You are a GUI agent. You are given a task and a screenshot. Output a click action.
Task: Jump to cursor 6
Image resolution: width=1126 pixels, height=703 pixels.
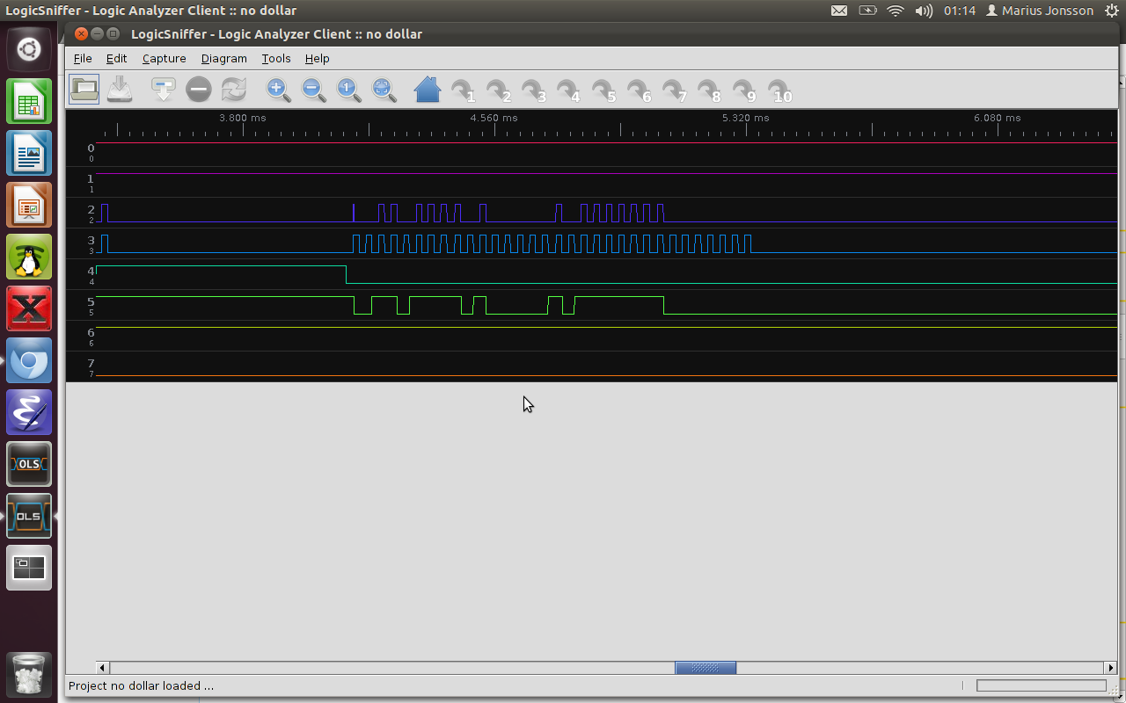pos(639,91)
